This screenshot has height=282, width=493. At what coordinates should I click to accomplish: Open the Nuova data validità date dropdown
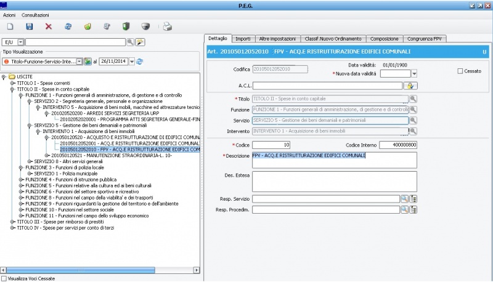[x=414, y=74]
